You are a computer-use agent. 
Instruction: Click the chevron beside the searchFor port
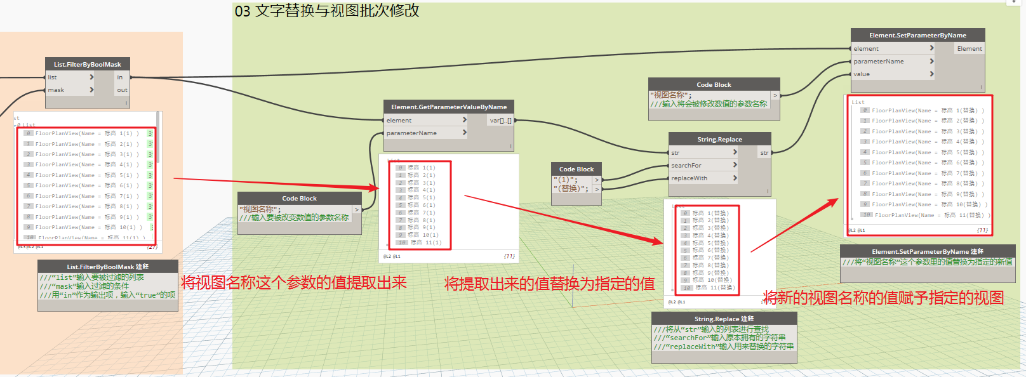735,165
